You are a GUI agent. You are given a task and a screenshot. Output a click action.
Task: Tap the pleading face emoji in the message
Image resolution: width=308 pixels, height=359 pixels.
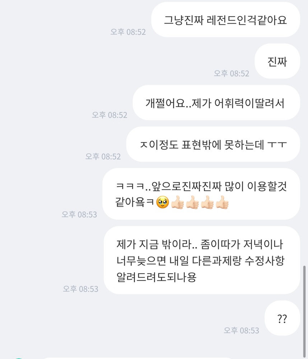162,202
